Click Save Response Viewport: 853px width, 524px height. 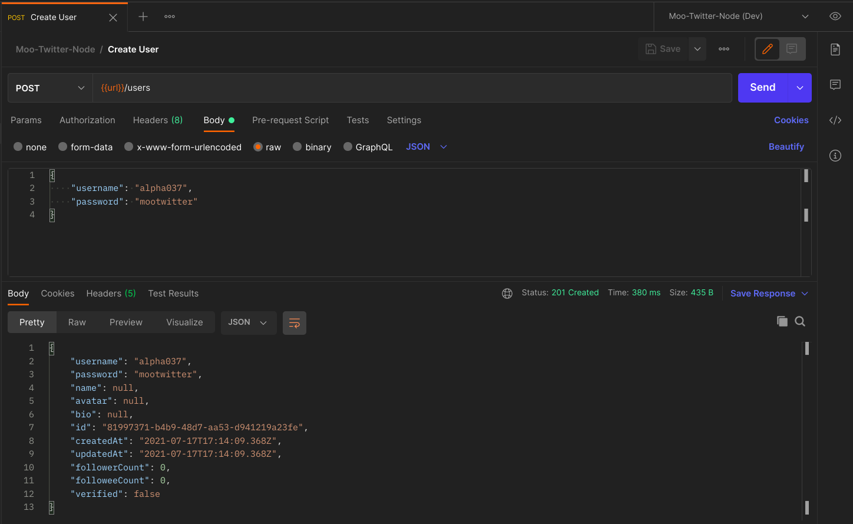(x=763, y=294)
